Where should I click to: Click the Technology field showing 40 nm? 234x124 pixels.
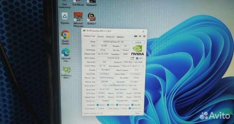point(103,50)
